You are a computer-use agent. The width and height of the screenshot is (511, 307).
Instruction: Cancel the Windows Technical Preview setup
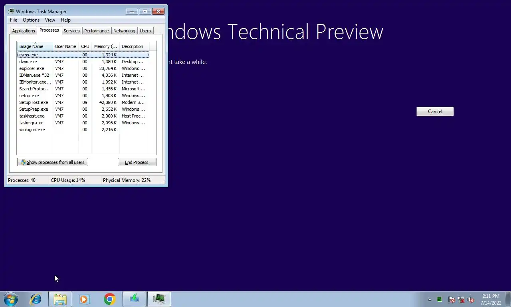[x=435, y=112]
